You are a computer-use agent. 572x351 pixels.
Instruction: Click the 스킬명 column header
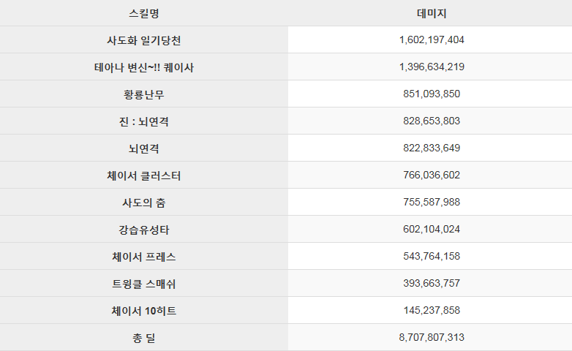143,13
